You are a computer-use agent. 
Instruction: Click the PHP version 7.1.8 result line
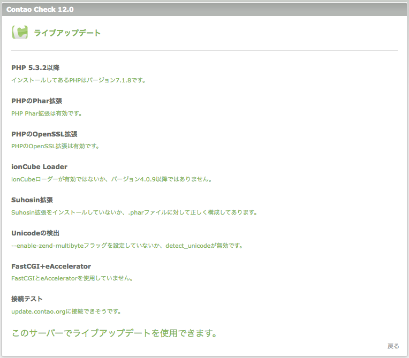(x=78, y=80)
